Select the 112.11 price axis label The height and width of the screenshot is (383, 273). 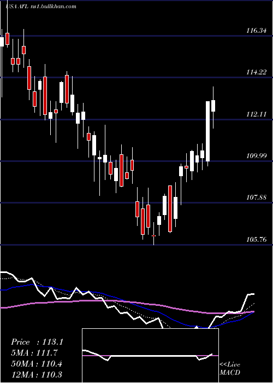point(257,114)
